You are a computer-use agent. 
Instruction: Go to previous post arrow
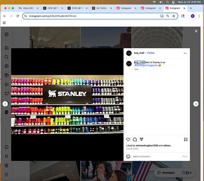coord(5,104)
